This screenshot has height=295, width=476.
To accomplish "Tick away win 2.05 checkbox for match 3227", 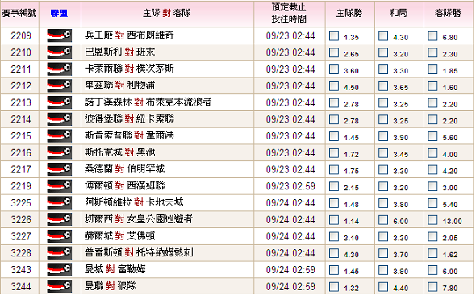I will click(x=432, y=236).
